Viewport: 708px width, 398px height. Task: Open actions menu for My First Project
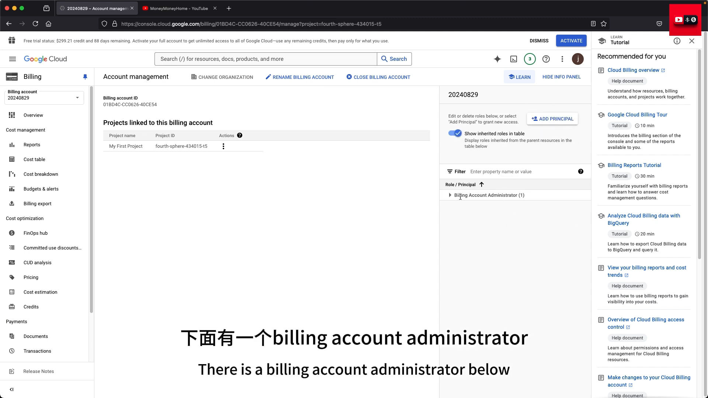[223, 146]
